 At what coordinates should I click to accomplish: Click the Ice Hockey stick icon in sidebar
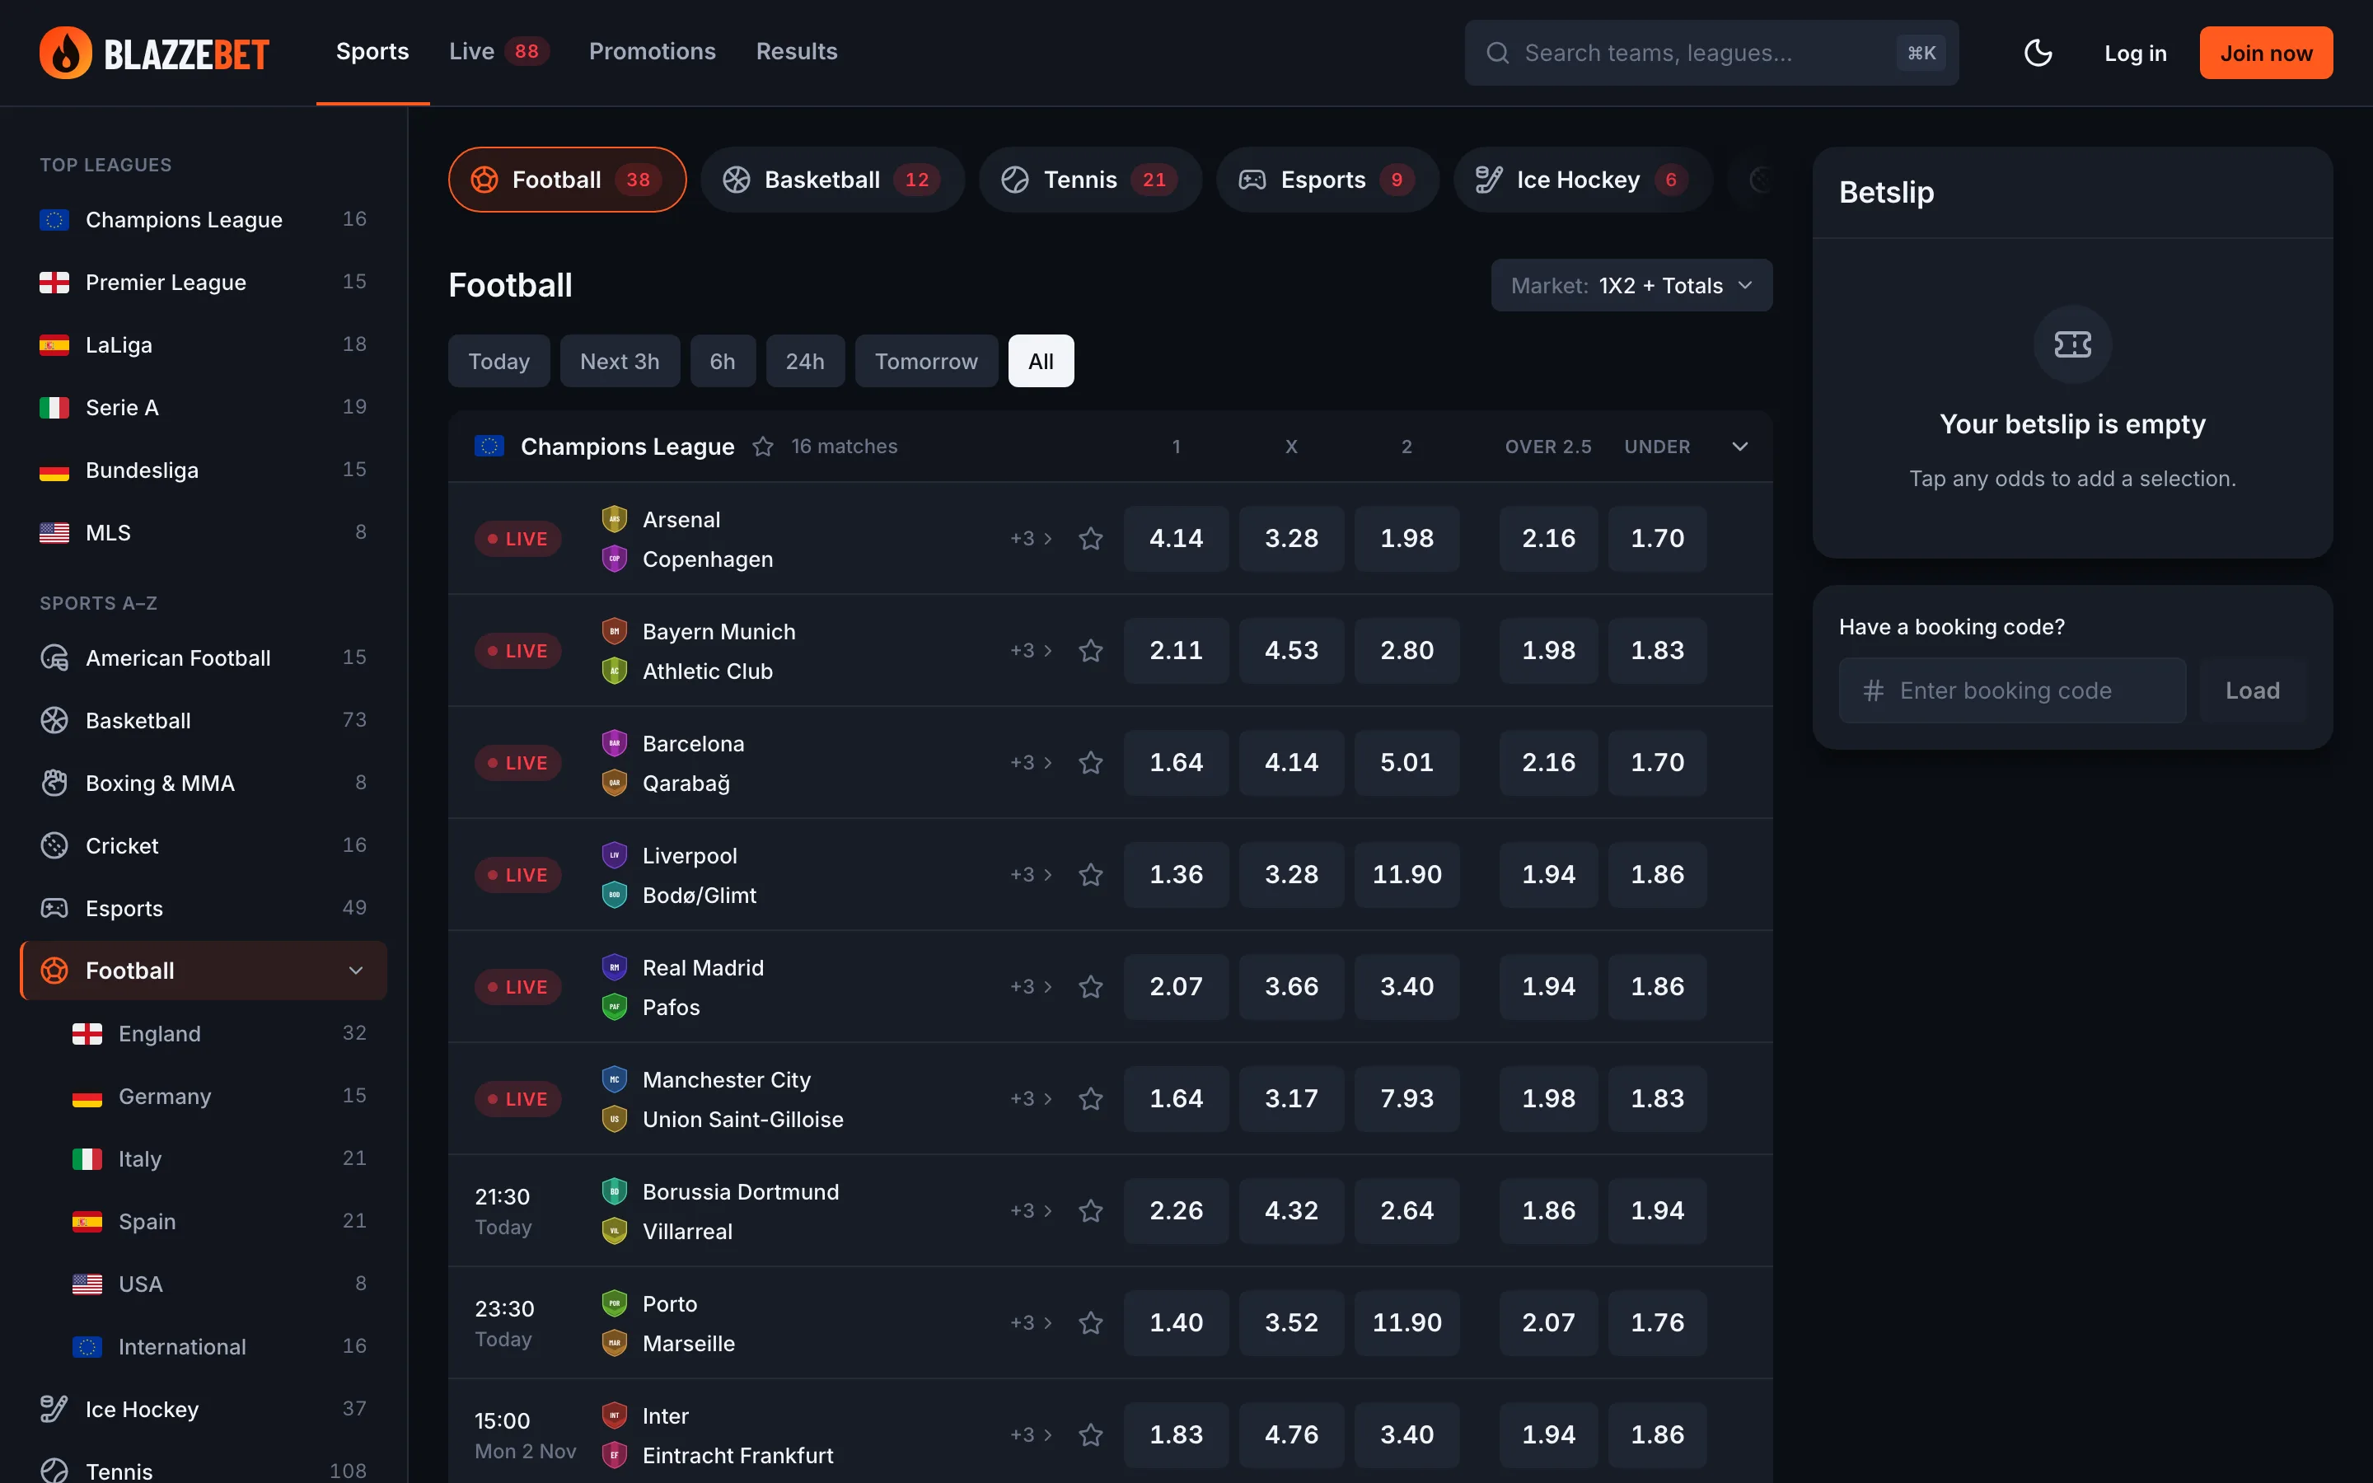click(x=55, y=1409)
